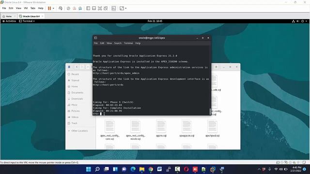Screen dimensions: 310x174
Task: Click the network icon in GNOME top bar
Action: click(x=294, y=21)
